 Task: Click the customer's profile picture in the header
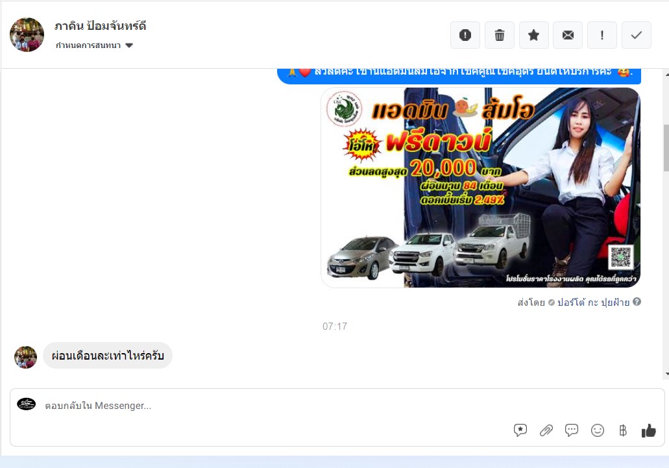tap(27, 35)
